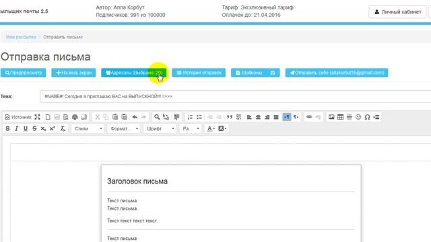Align text to the left
The image size is (431, 242).
249,117
